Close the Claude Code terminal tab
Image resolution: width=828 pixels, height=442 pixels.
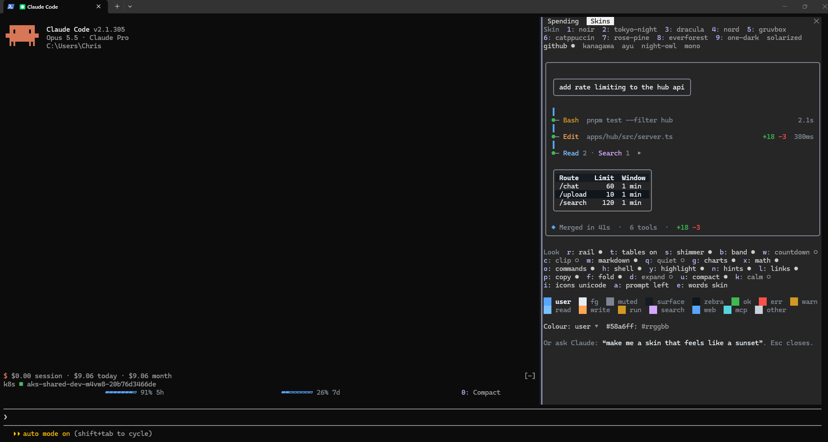(99, 7)
